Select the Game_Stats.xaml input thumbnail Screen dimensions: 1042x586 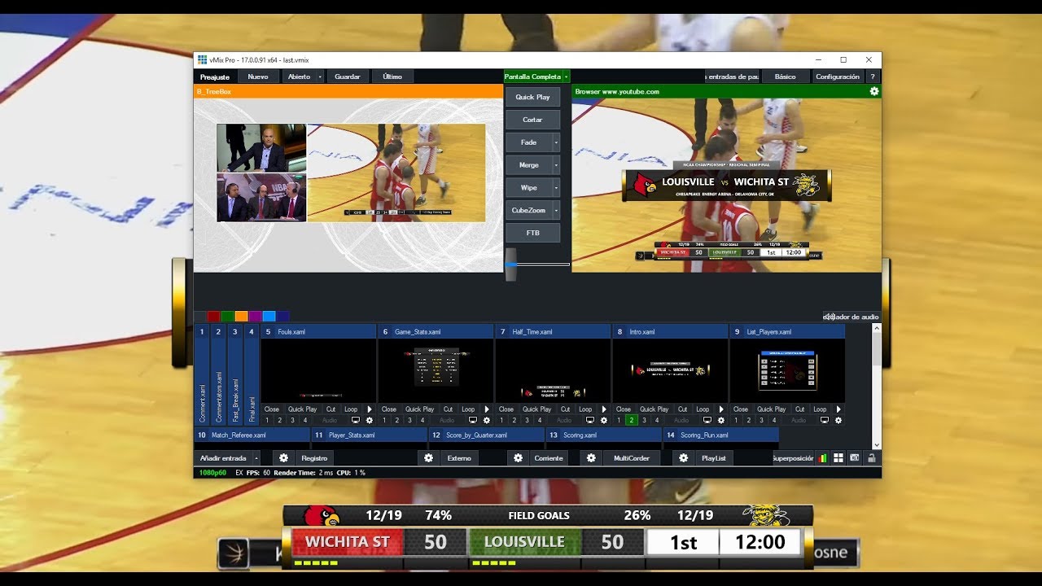436,371
